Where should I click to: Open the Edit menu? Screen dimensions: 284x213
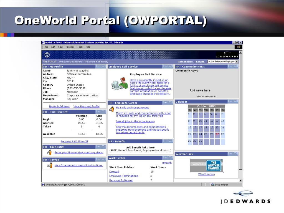[53, 47]
